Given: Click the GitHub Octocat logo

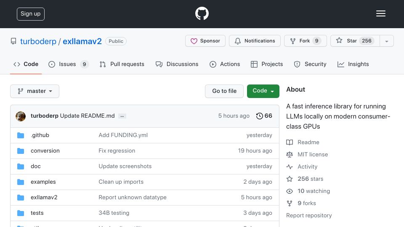Looking at the screenshot, I should (x=202, y=13).
